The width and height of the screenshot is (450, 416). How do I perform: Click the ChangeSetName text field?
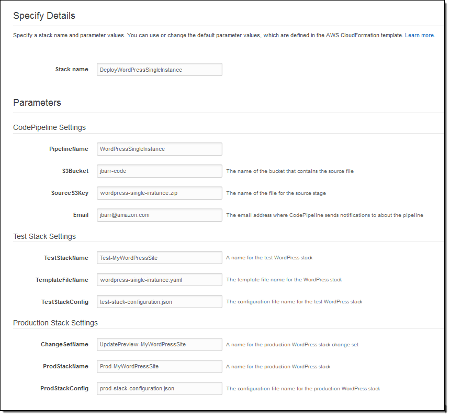[159, 345]
